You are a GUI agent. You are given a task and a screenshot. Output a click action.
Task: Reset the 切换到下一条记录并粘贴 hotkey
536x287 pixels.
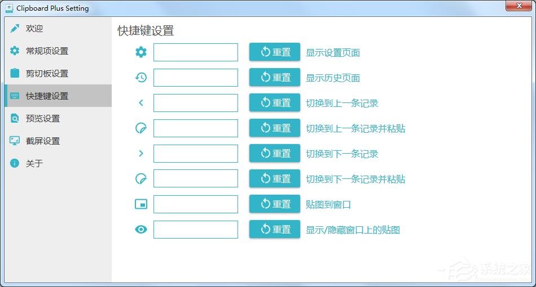click(x=275, y=178)
